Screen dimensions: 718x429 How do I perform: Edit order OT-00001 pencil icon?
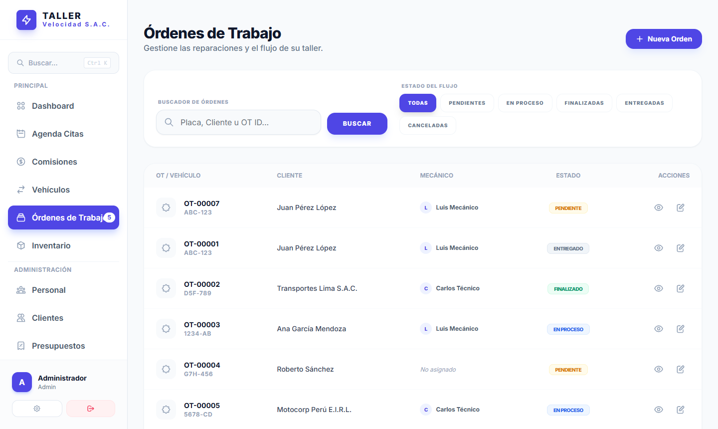[681, 248]
